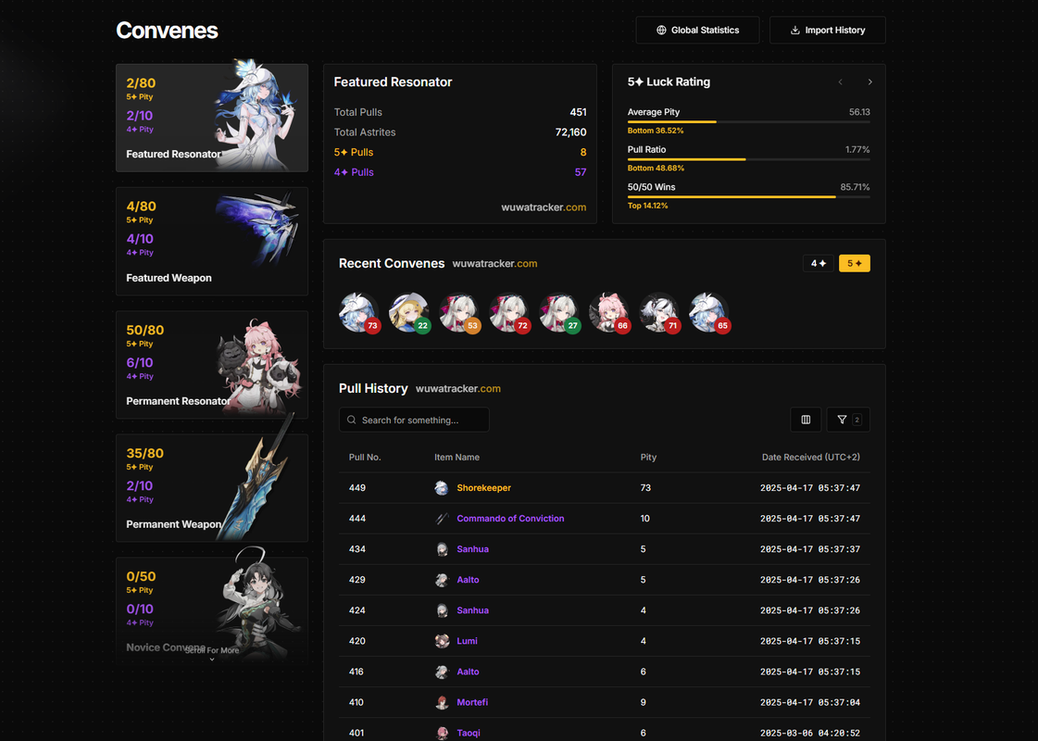Click the recent convene avatar with pity 71

click(x=659, y=312)
